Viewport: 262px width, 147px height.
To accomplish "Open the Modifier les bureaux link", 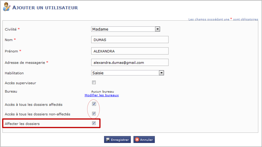I will pyautogui.click(x=102, y=95).
